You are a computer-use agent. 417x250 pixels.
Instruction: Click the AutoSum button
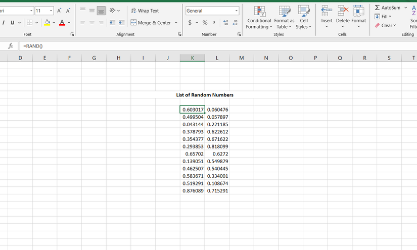click(388, 8)
